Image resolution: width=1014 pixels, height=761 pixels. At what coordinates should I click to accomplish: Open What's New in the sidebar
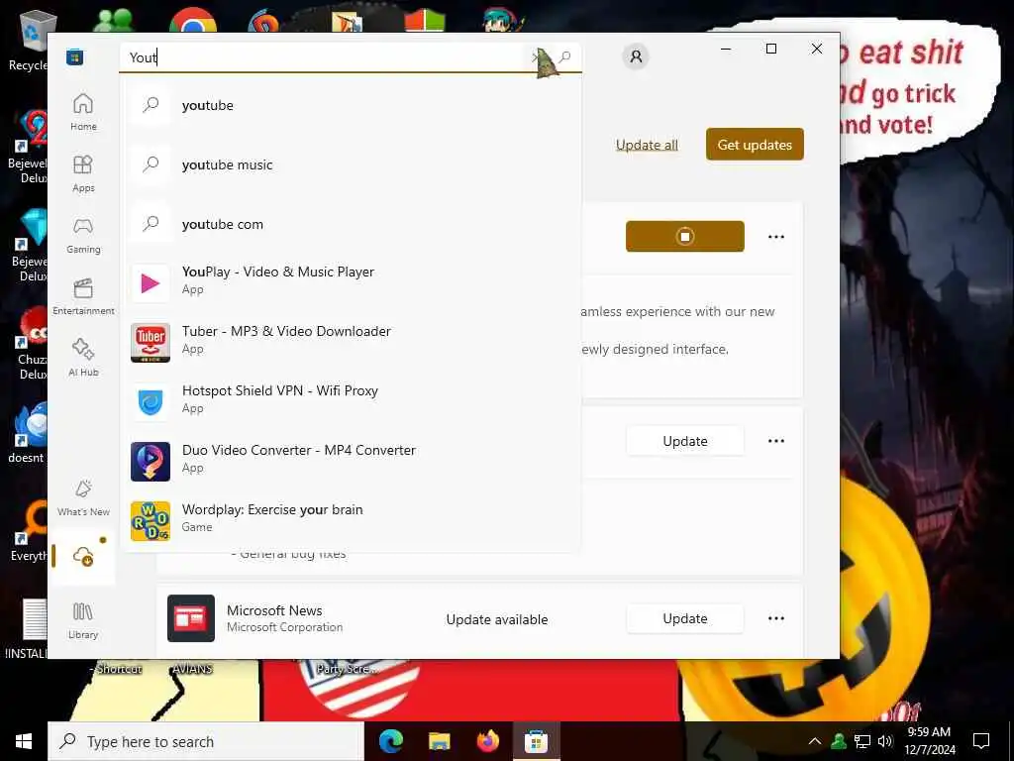point(83,497)
